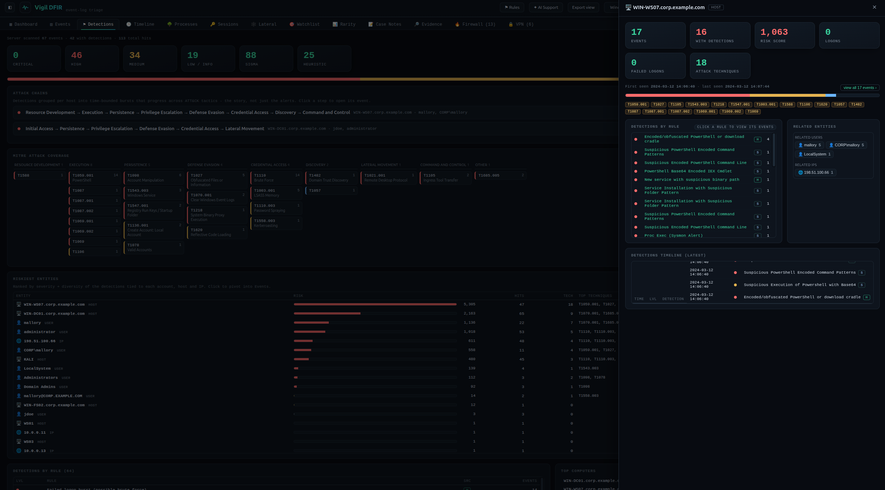Click the lock icon on VPN (6) tab
Image resolution: width=885 pixels, height=490 pixels.
pos(511,24)
